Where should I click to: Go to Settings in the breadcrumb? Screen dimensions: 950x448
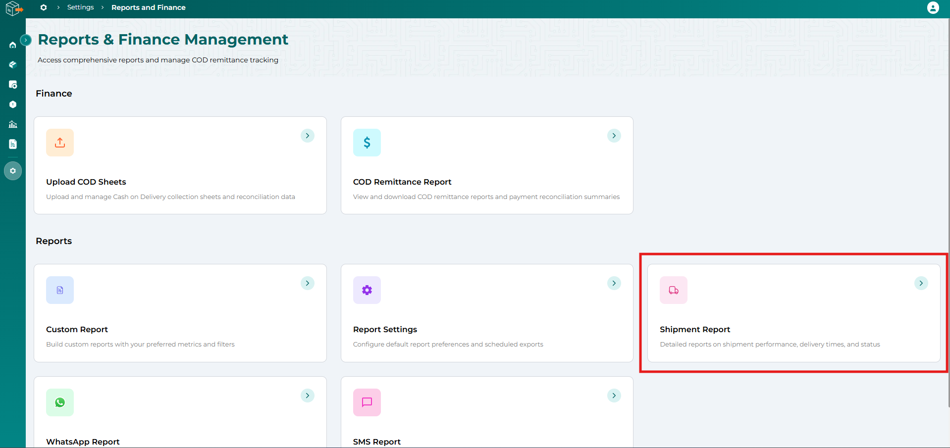[x=80, y=7]
